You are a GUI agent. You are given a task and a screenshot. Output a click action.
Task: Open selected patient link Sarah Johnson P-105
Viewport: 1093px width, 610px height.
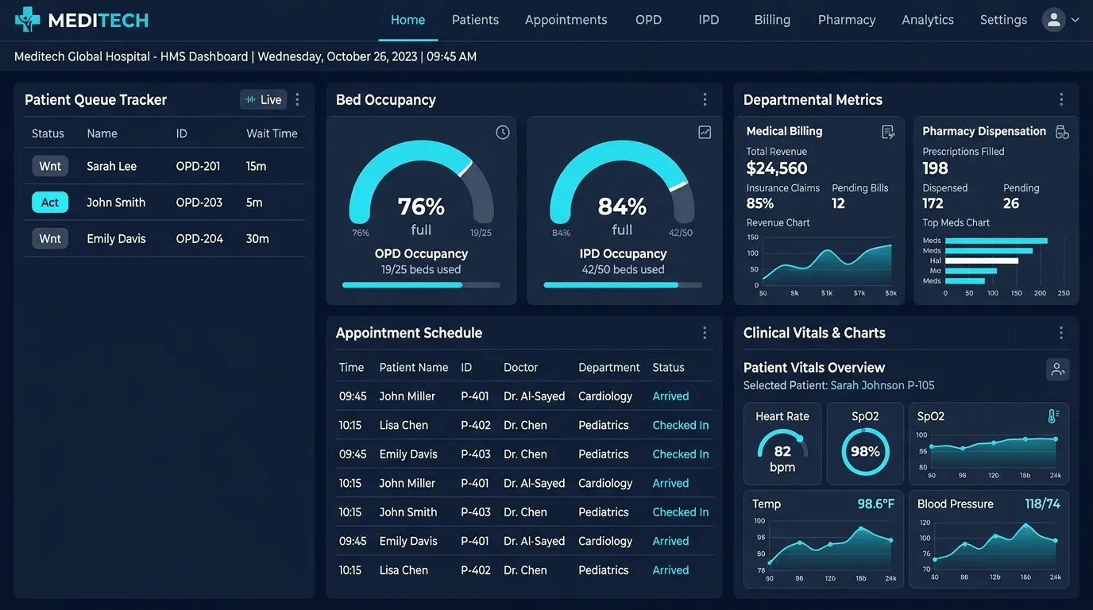pos(883,385)
